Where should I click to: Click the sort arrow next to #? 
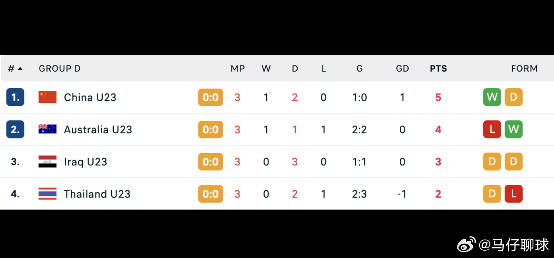point(20,68)
